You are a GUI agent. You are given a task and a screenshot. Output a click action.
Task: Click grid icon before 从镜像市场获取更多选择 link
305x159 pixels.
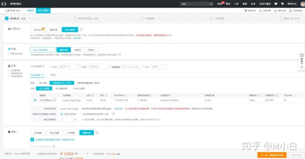tap(32, 140)
